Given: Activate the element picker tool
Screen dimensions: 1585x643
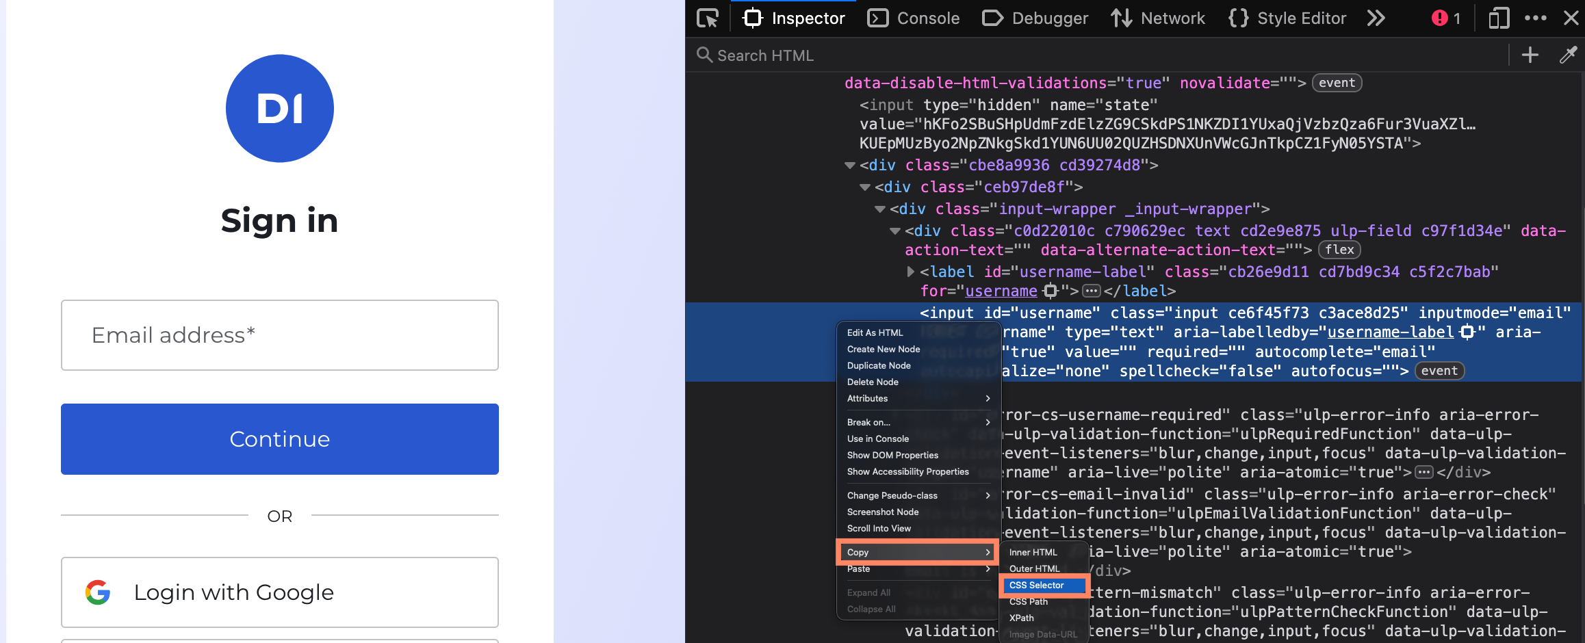Looking at the screenshot, I should pyautogui.click(x=708, y=18).
